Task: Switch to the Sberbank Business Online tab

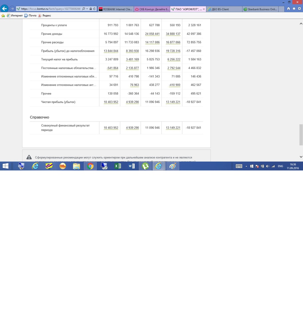Action: (261, 9)
